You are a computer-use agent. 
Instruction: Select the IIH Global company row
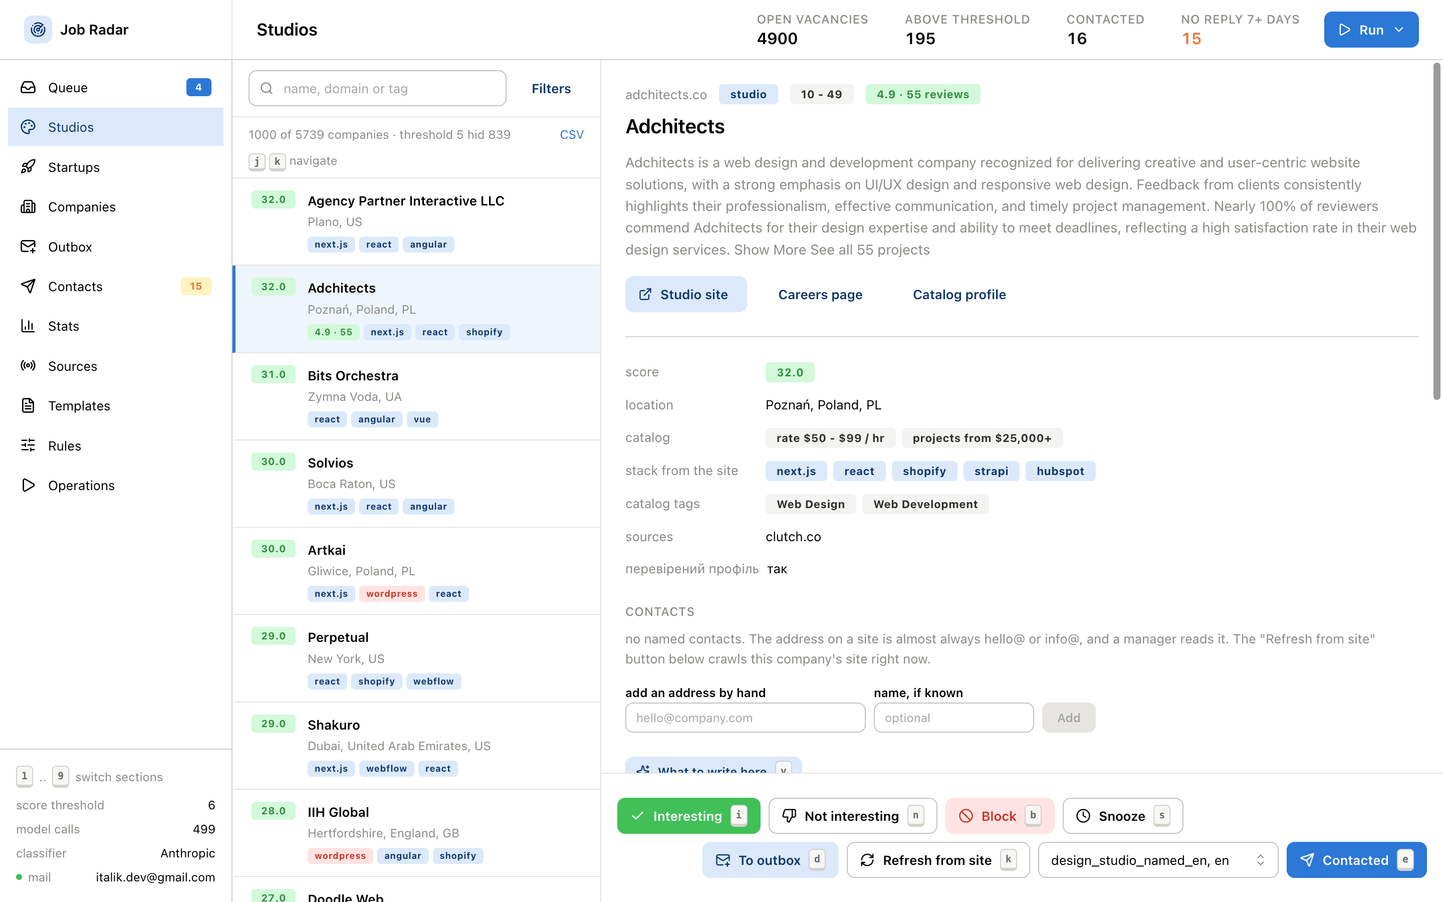click(x=417, y=833)
